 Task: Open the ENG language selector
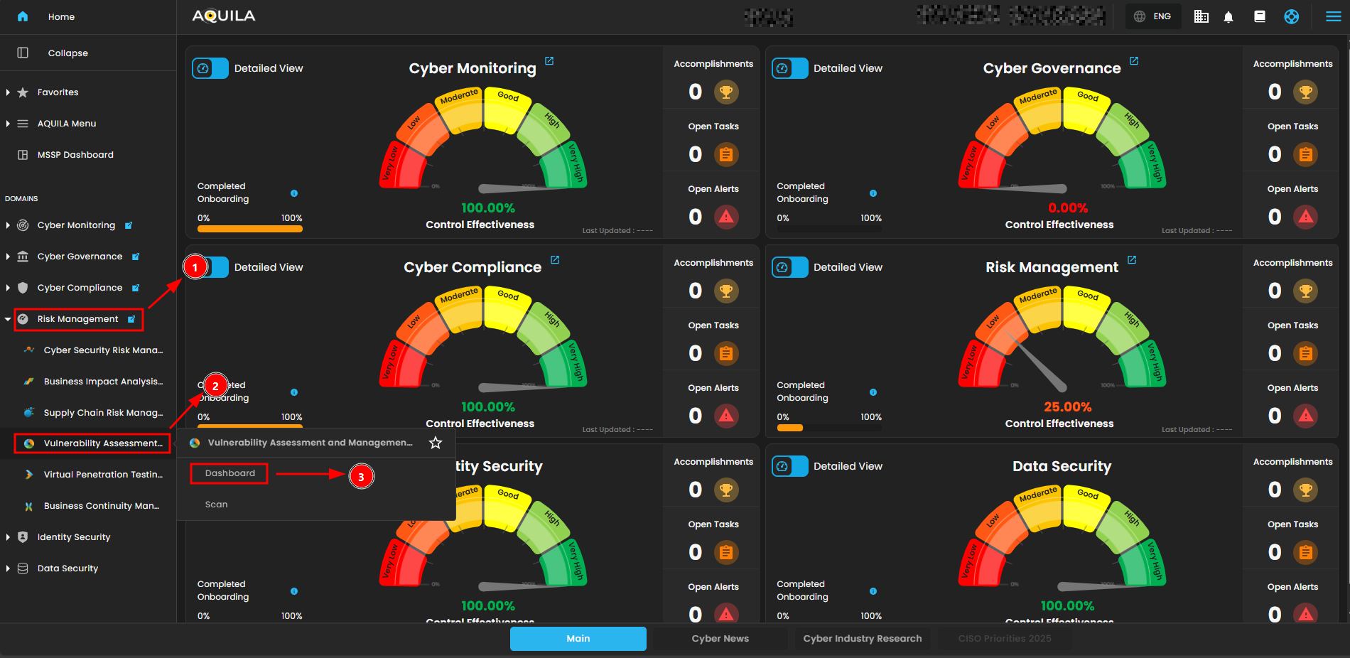[x=1152, y=16]
